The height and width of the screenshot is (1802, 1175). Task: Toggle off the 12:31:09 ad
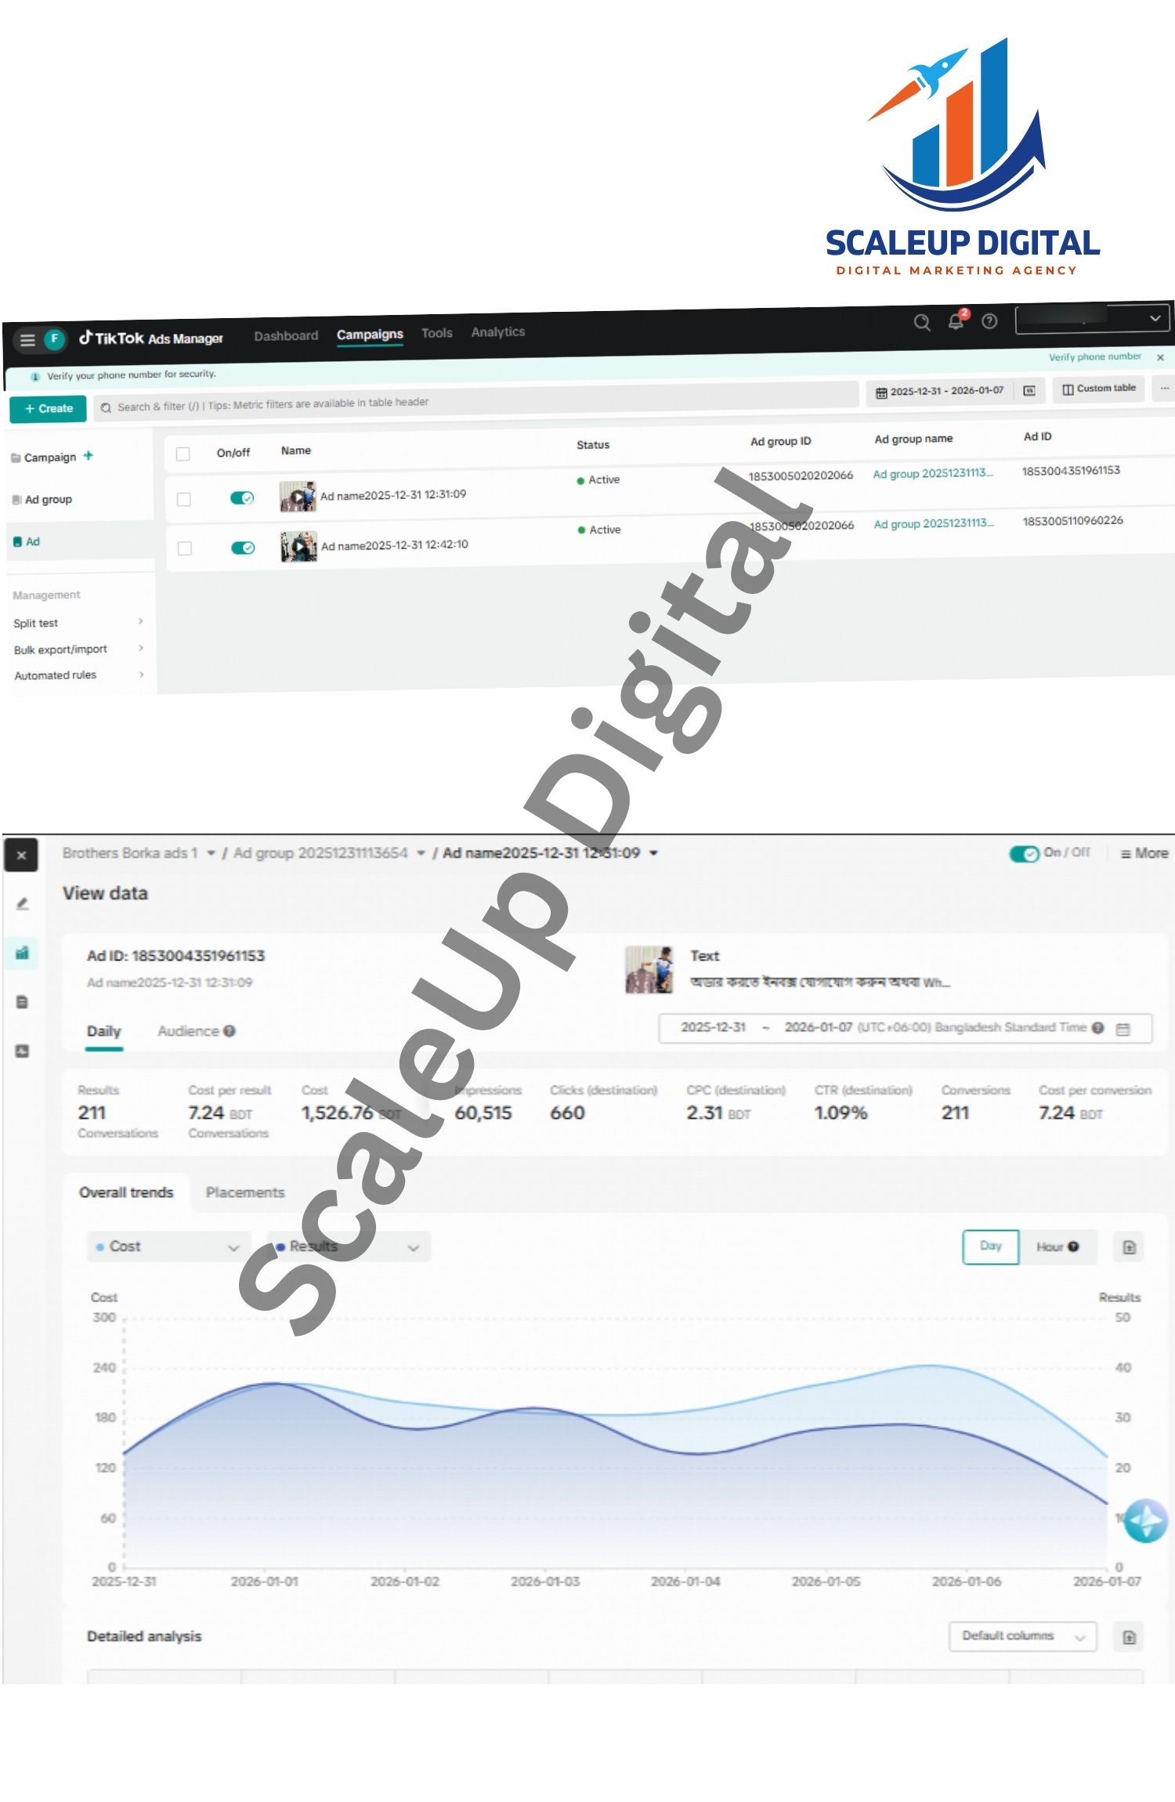[x=242, y=498]
